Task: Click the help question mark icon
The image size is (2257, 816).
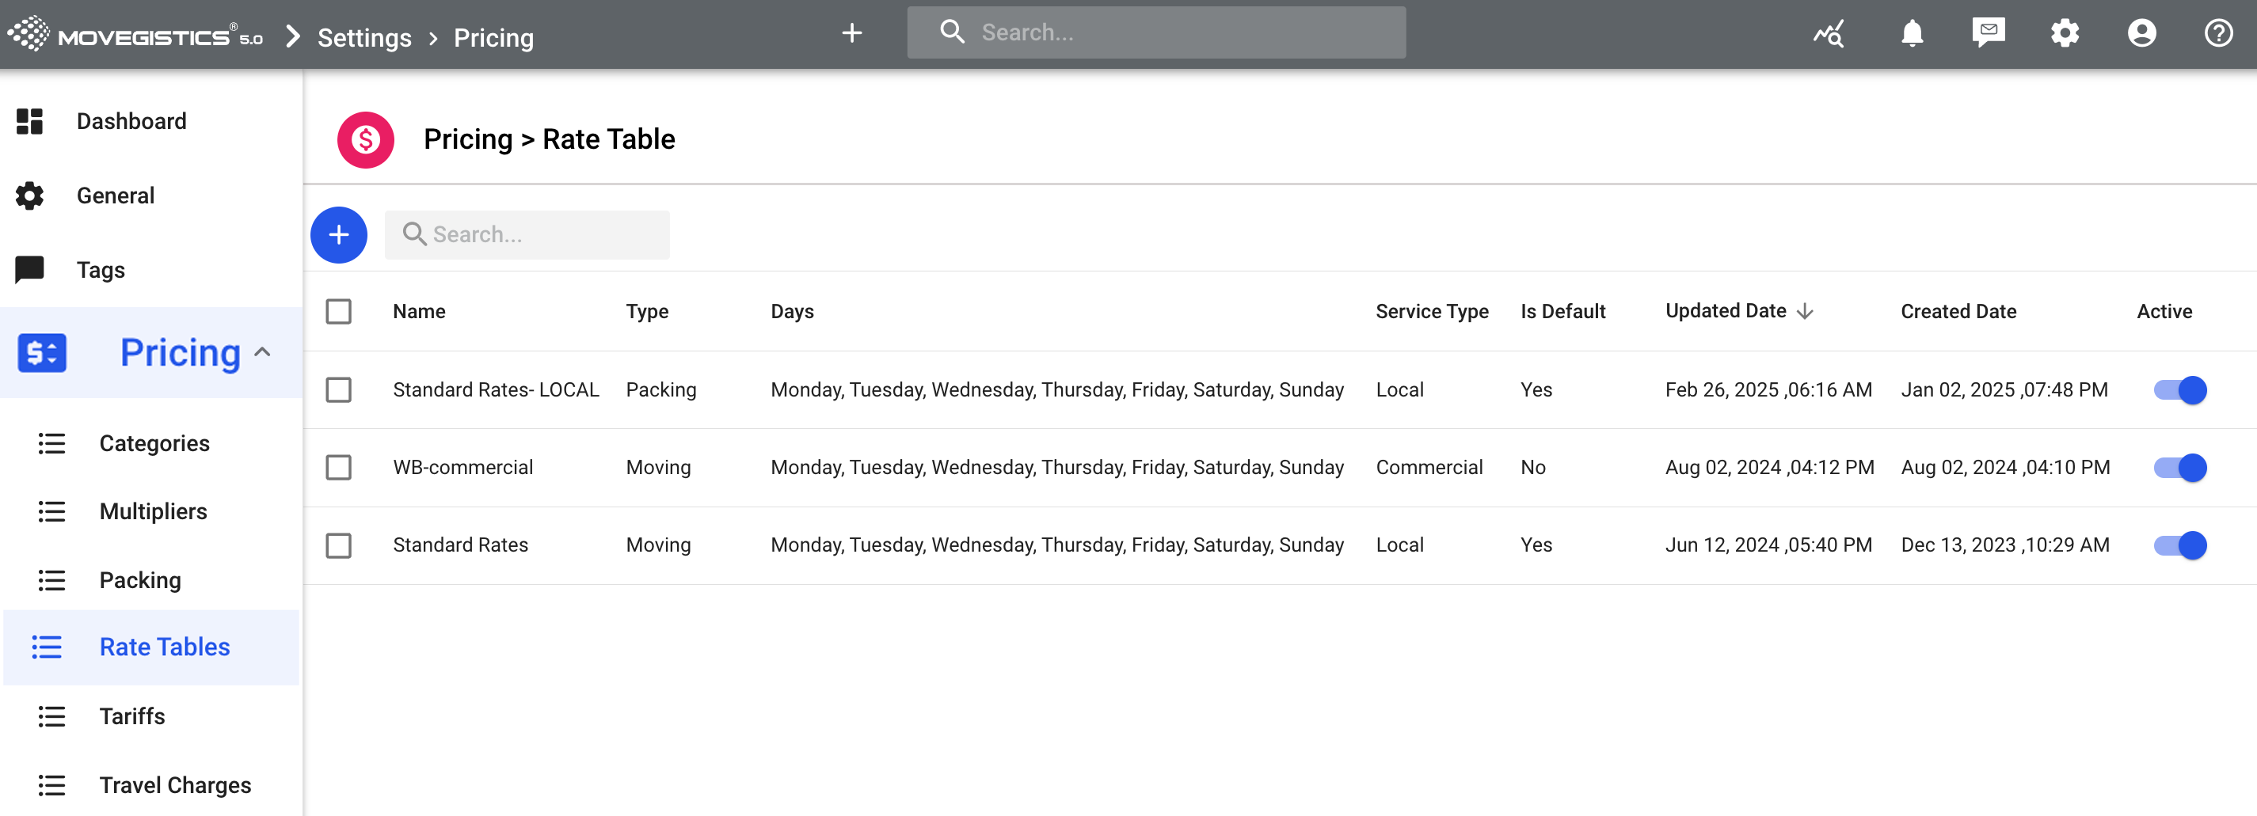Action: [2217, 33]
